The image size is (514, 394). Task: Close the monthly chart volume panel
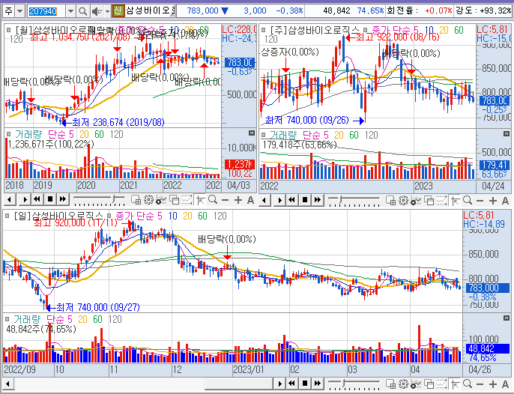point(252,133)
